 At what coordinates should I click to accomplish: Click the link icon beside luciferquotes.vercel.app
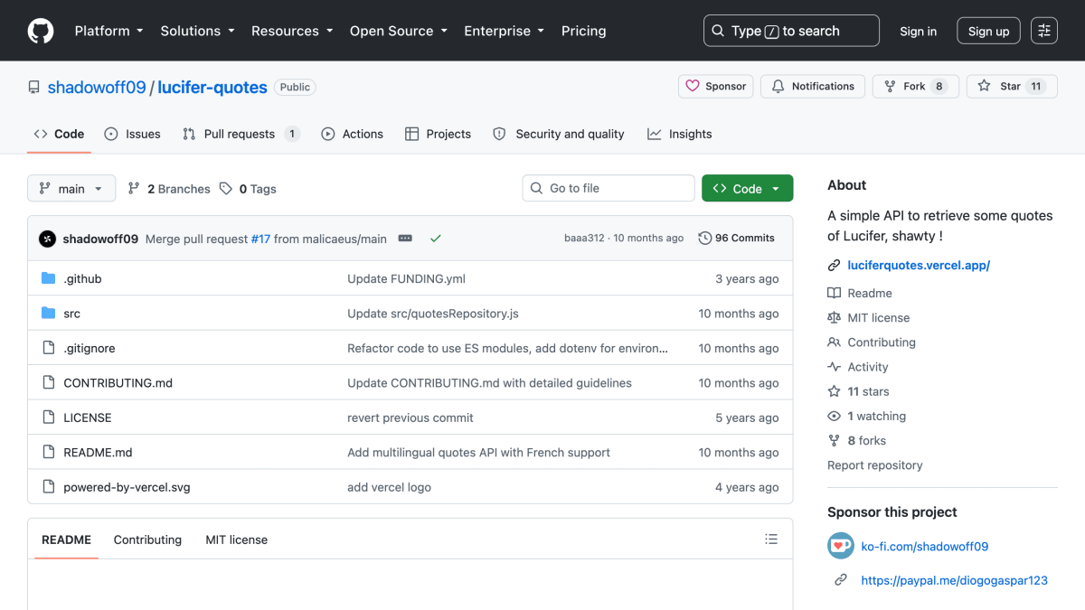point(834,266)
